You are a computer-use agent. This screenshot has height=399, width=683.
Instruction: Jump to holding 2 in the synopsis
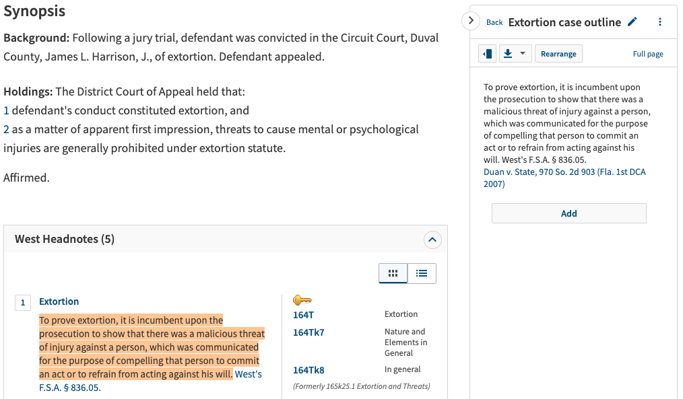6,129
